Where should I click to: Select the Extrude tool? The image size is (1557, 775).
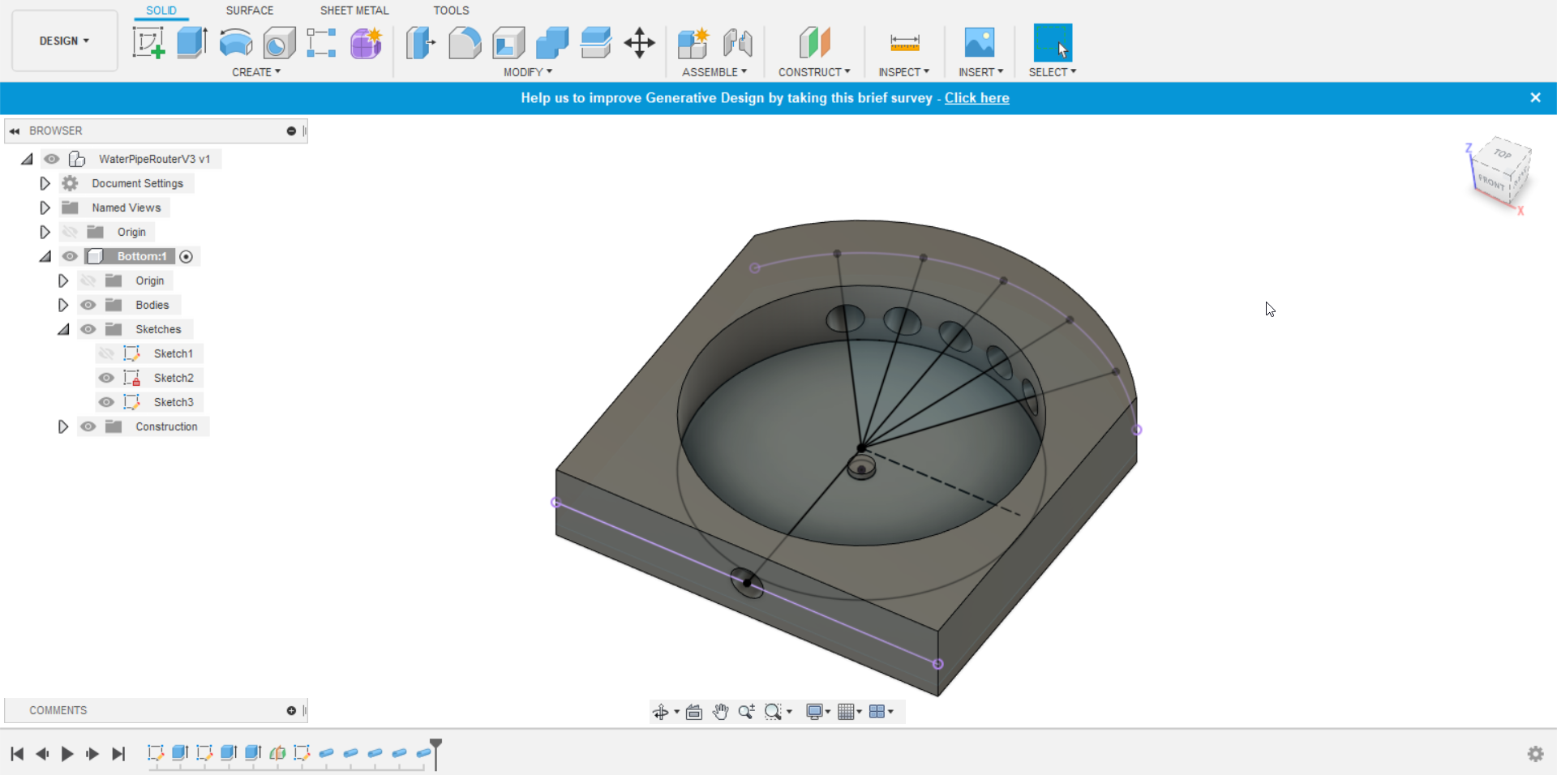[192, 42]
